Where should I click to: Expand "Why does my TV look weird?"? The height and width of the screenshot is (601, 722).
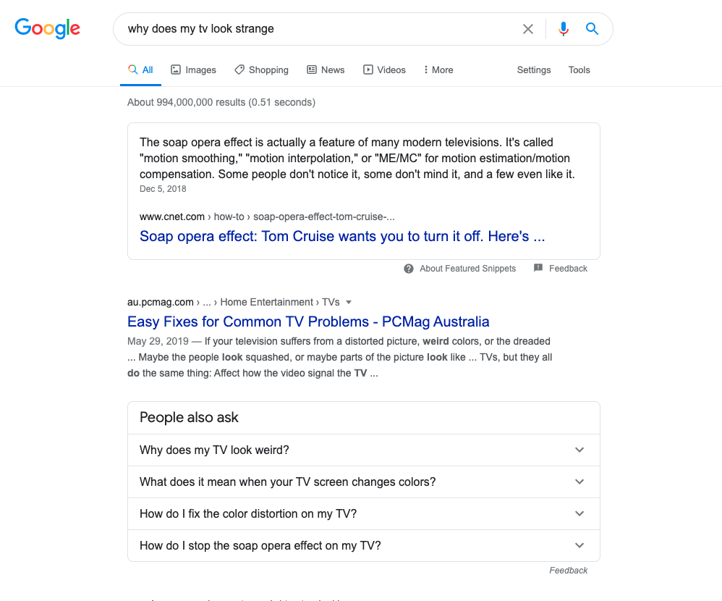click(x=579, y=450)
